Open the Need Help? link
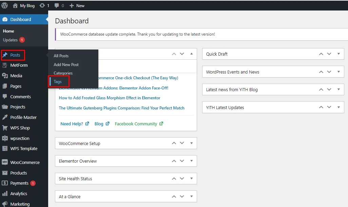Viewport: 348px width, 207px height. 72,124
